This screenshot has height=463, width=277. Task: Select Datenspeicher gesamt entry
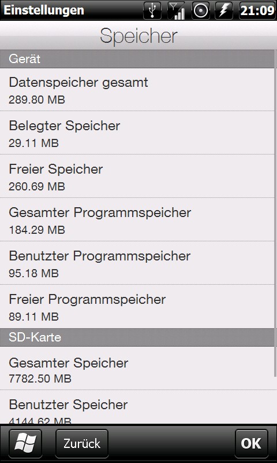[137, 90]
